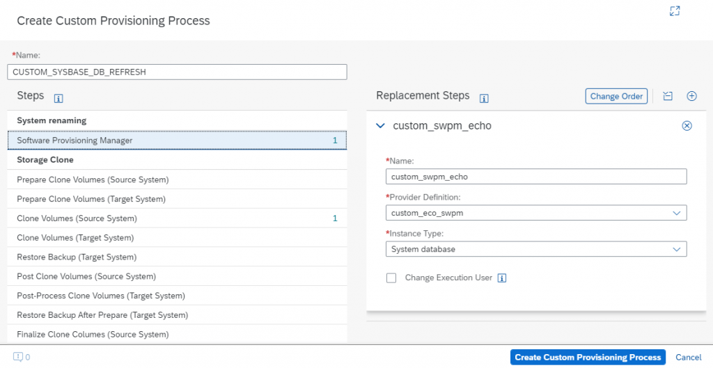Open the Replacement Steps info icon
This screenshot has height=368, width=713.
click(484, 98)
